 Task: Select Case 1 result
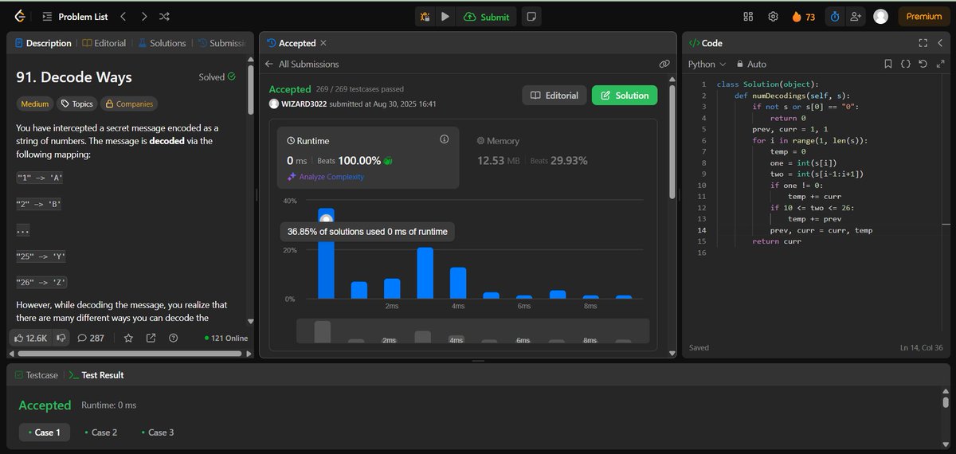click(x=44, y=432)
